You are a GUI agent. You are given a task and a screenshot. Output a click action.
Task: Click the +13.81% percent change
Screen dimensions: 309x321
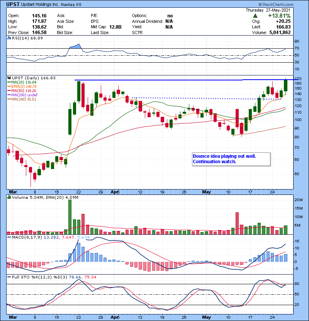click(279, 16)
